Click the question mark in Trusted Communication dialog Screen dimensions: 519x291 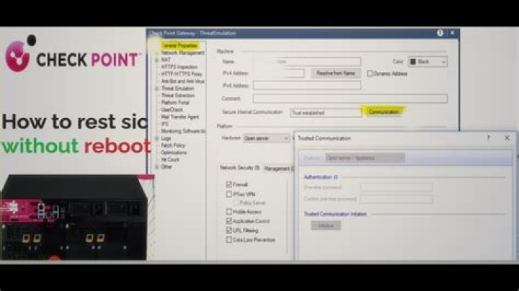point(488,138)
